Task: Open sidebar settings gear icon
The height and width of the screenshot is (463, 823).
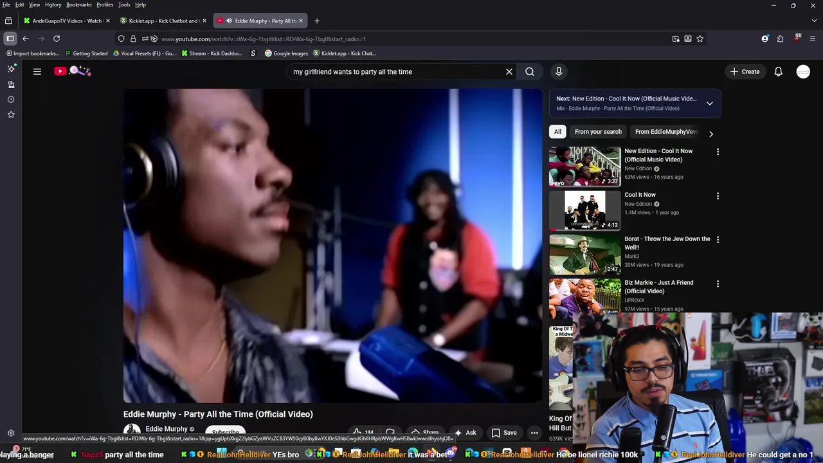Action: [11, 433]
